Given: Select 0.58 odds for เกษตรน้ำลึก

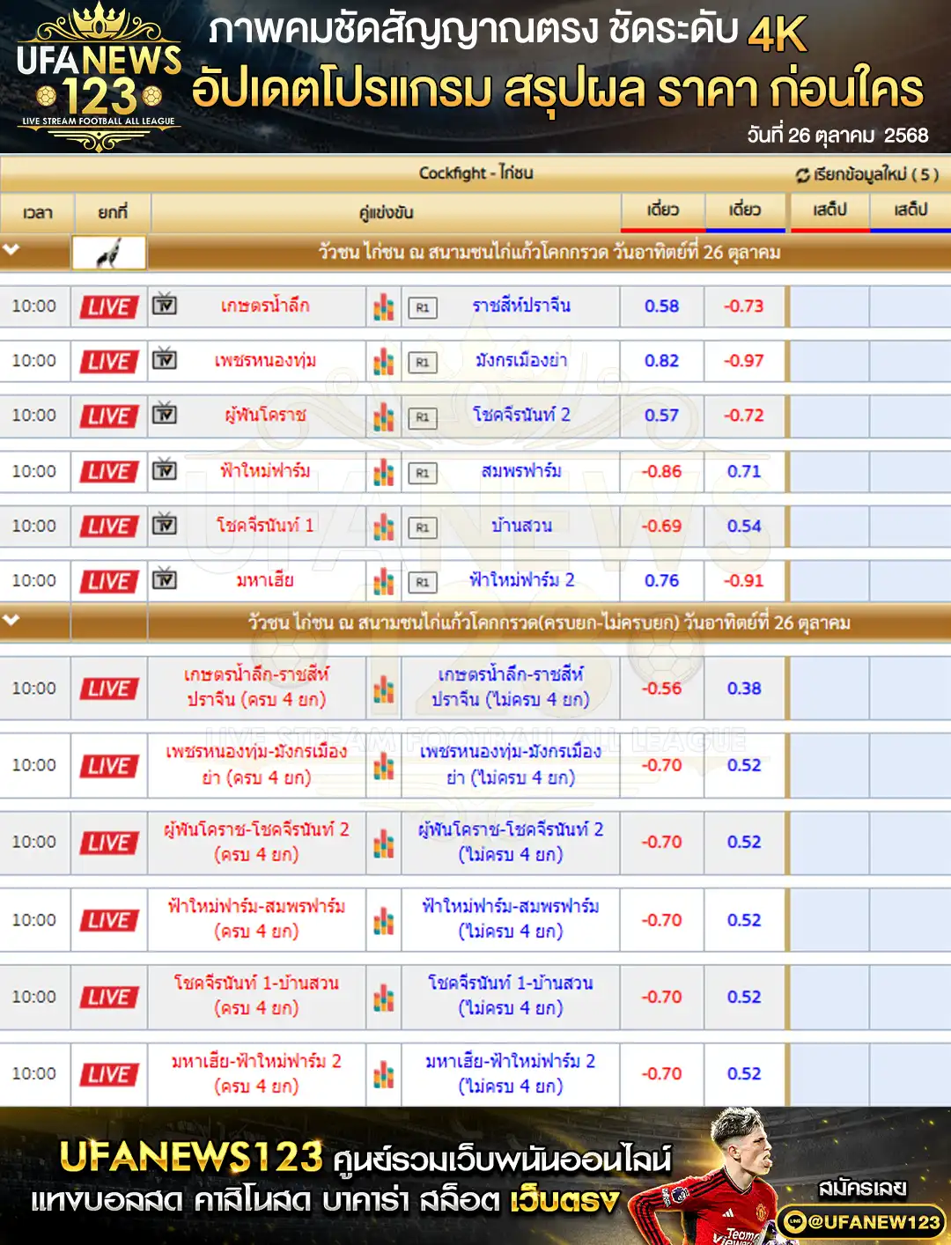Looking at the screenshot, I should pos(661,306).
